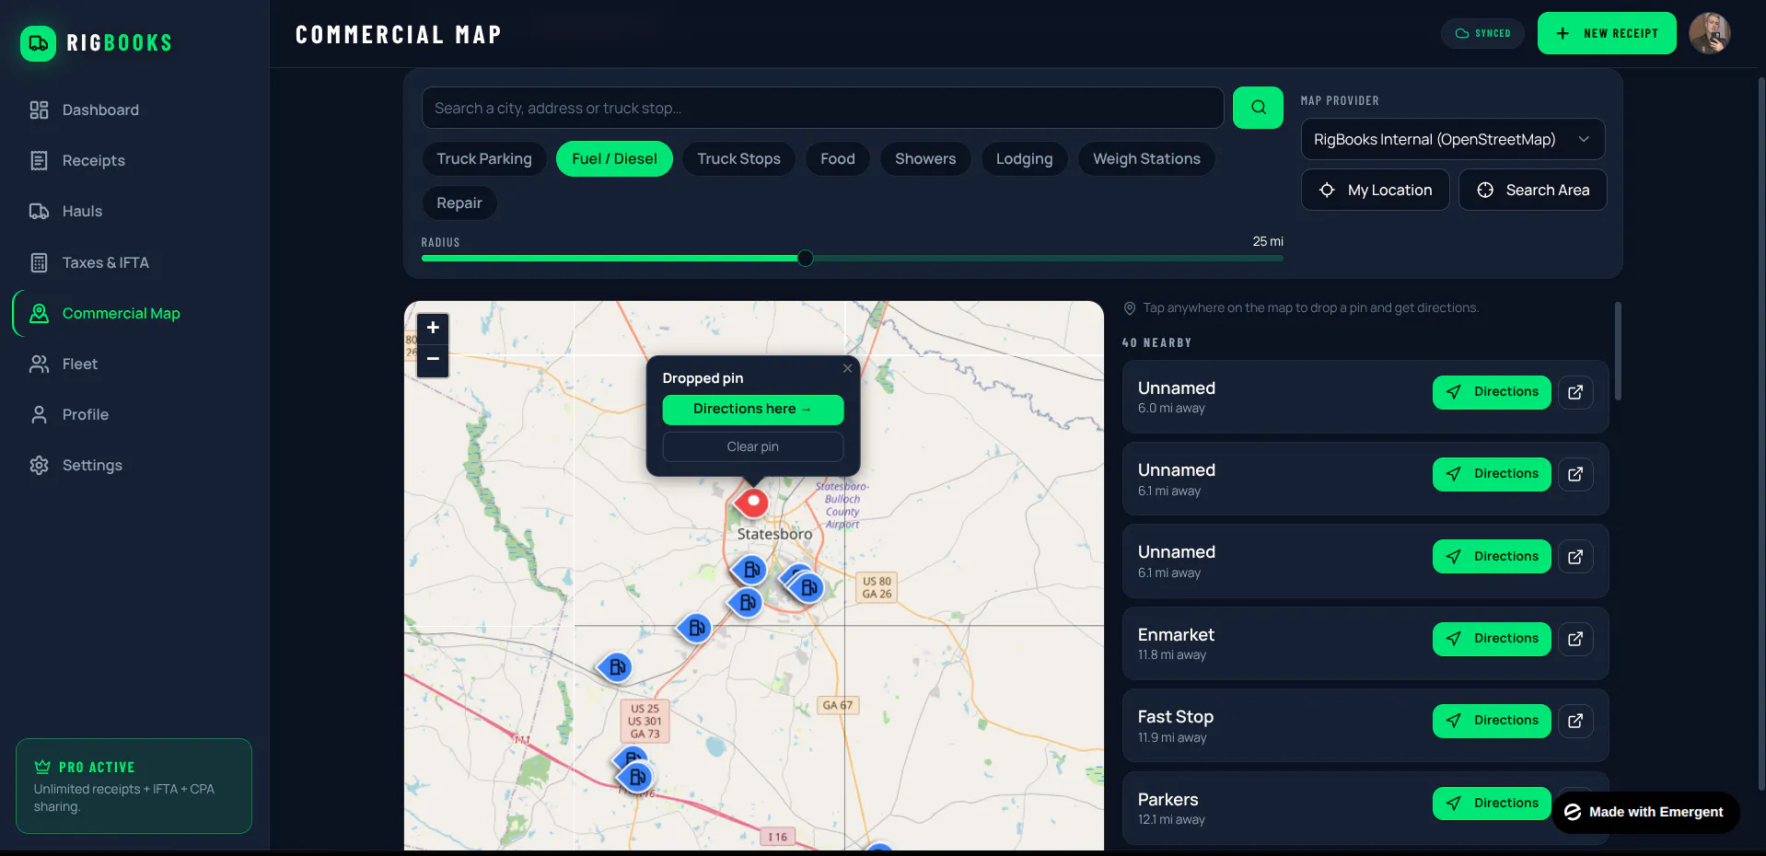
Task: Open Dashboard from the sidebar
Action: (x=100, y=110)
